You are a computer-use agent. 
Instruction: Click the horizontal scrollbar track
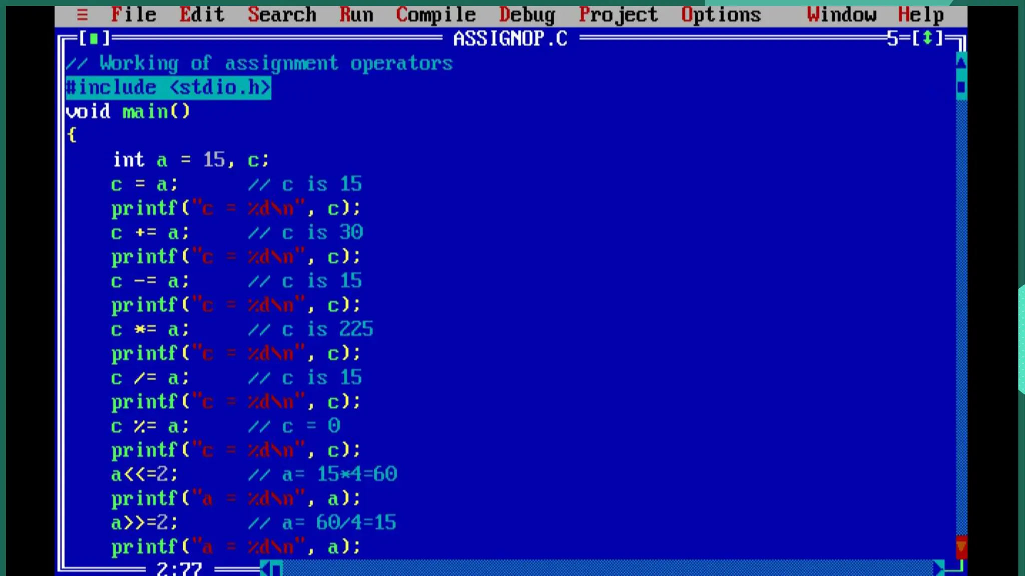pos(608,568)
